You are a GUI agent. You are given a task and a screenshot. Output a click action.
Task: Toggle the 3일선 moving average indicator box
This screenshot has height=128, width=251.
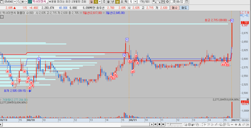(104, 13)
